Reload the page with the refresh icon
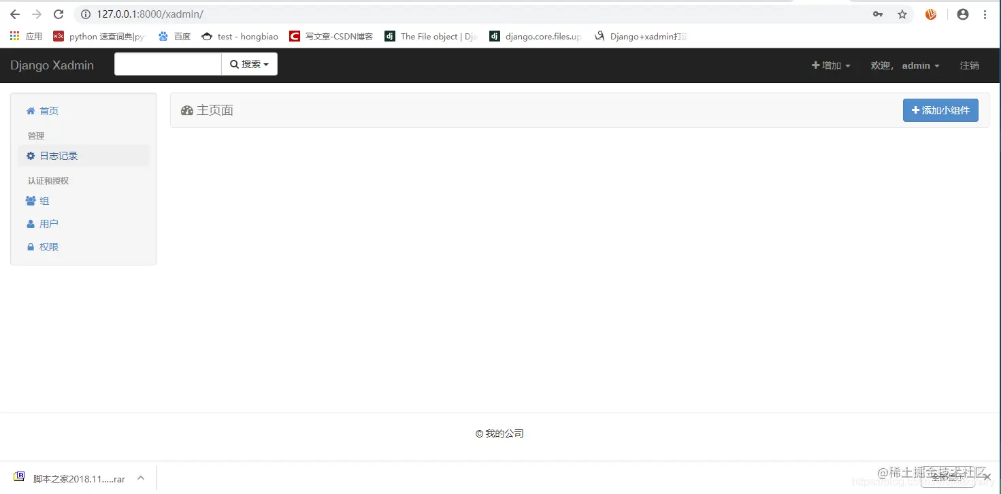The image size is (1001, 494). tap(59, 14)
